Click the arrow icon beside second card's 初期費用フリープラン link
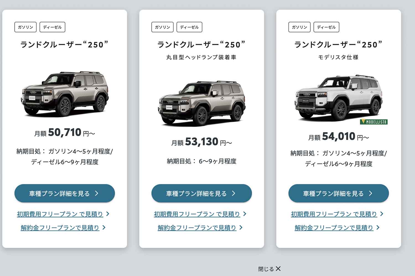The height and width of the screenshot is (276, 415). pyautogui.click(x=245, y=214)
